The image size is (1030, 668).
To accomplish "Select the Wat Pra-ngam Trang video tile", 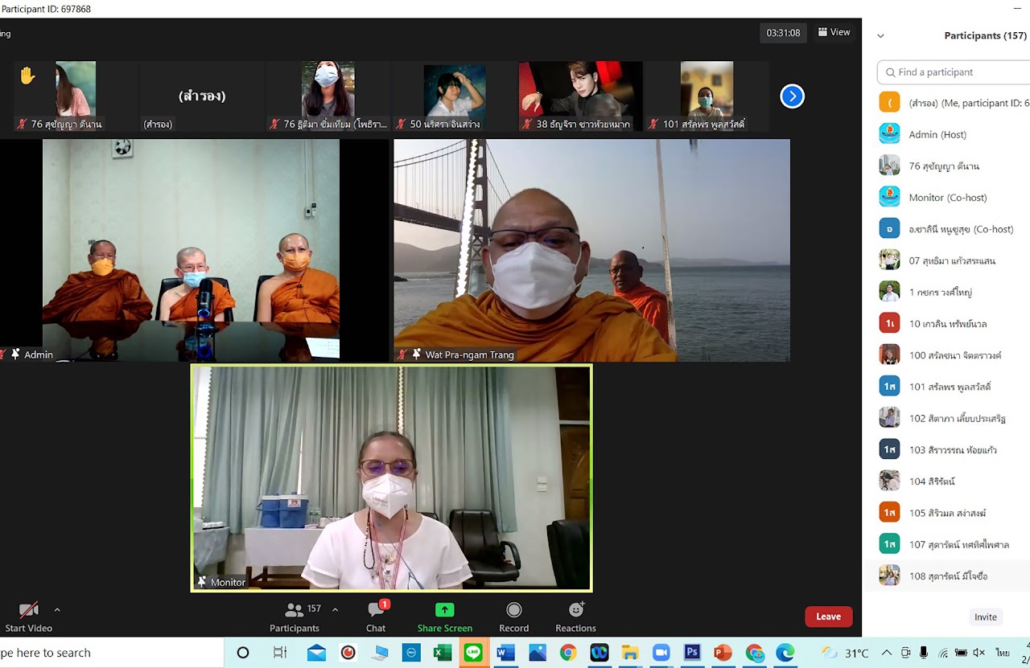I will point(591,250).
